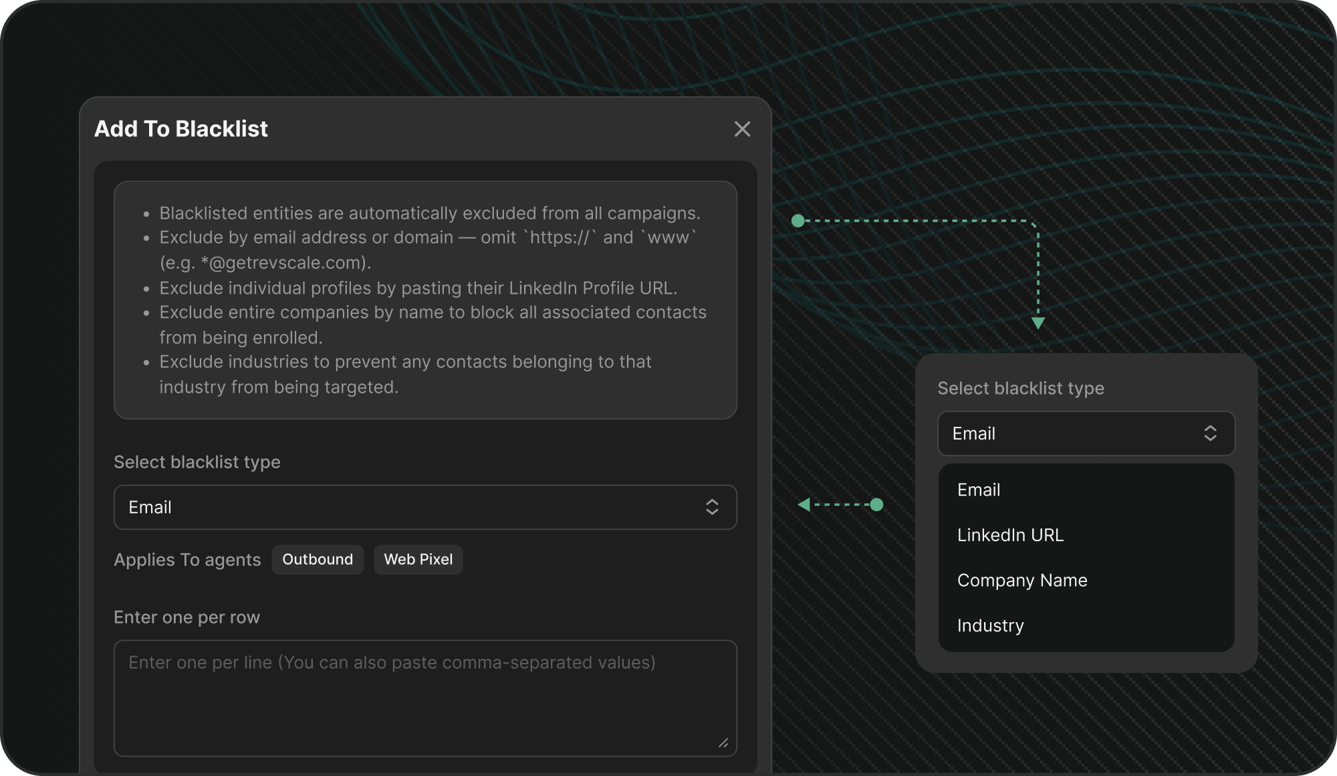Select the Web Pixel agent tag

pyautogui.click(x=418, y=559)
